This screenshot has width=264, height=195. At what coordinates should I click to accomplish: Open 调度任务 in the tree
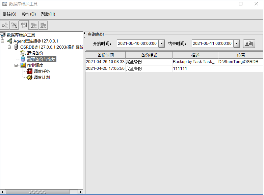coord(42,71)
